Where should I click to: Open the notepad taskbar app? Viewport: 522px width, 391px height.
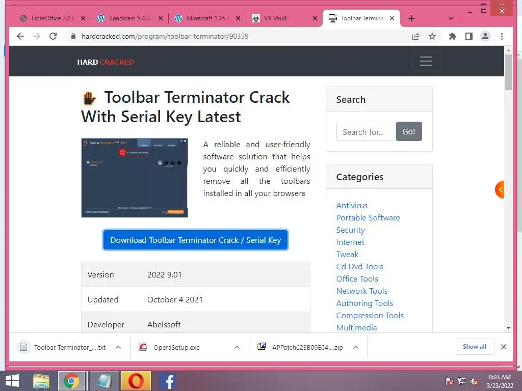pyautogui.click(x=104, y=381)
